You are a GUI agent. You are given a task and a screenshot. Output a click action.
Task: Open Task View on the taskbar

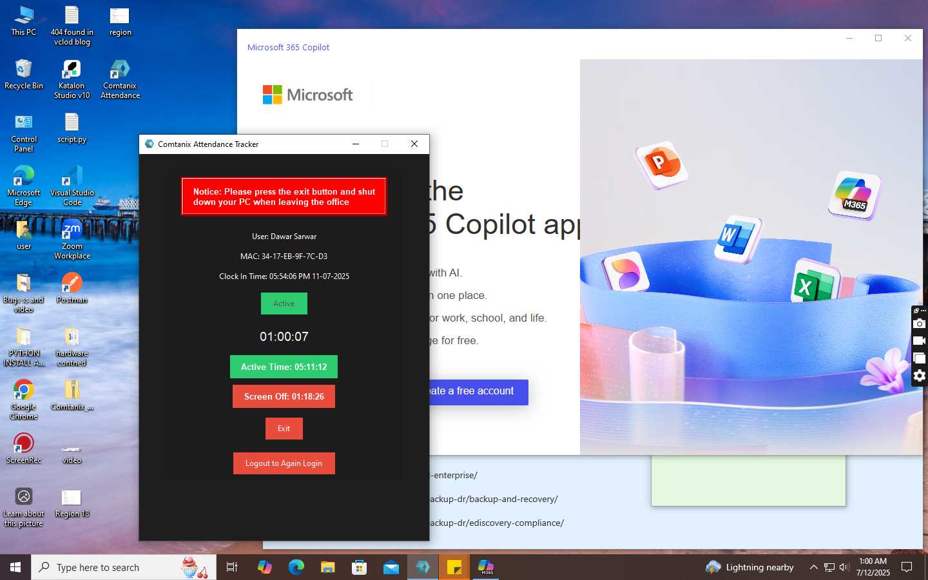tap(232, 567)
